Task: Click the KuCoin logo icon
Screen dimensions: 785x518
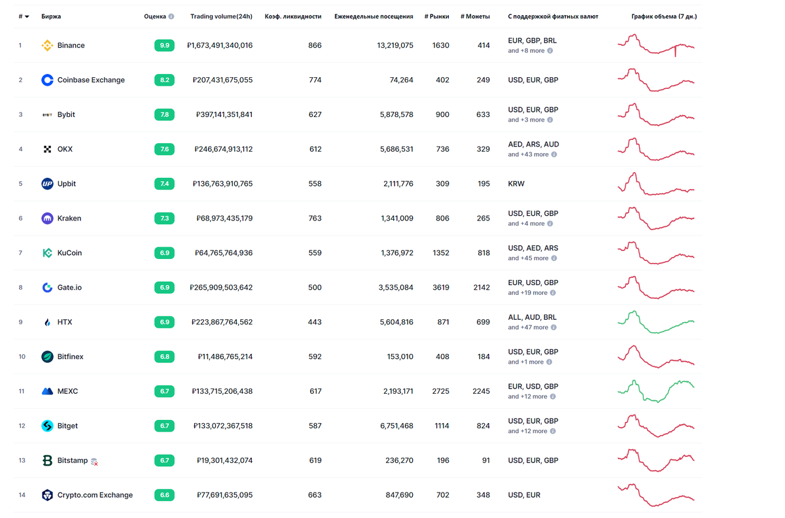Action: pyautogui.click(x=47, y=253)
